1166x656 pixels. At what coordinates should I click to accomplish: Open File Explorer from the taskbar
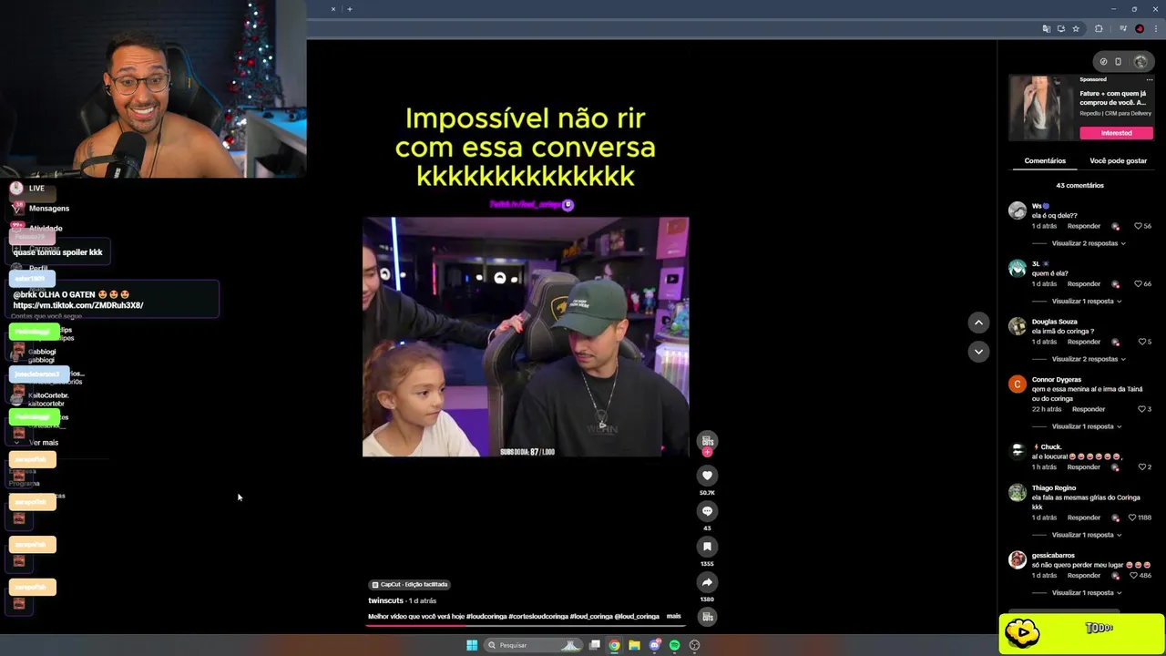pos(634,645)
